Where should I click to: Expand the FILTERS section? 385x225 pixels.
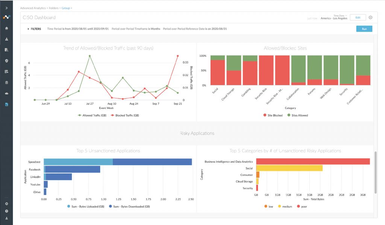pos(34,29)
